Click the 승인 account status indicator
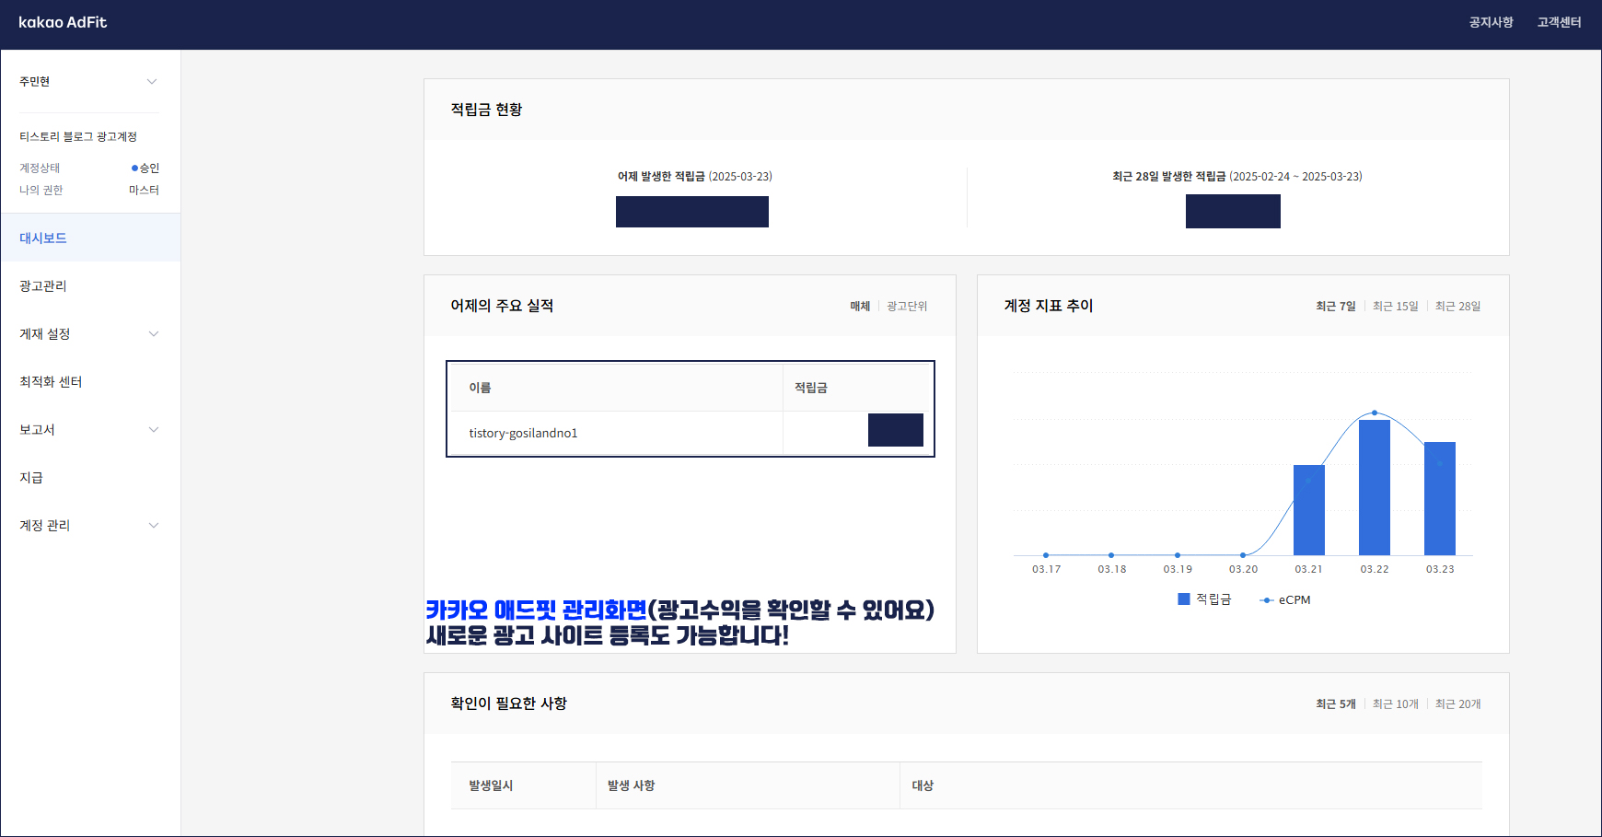Viewport: 1602px width, 837px height. coord(145,168)
